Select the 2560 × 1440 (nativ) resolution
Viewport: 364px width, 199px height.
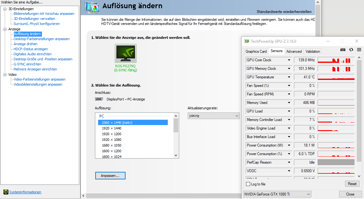click(x=133, y=123)
